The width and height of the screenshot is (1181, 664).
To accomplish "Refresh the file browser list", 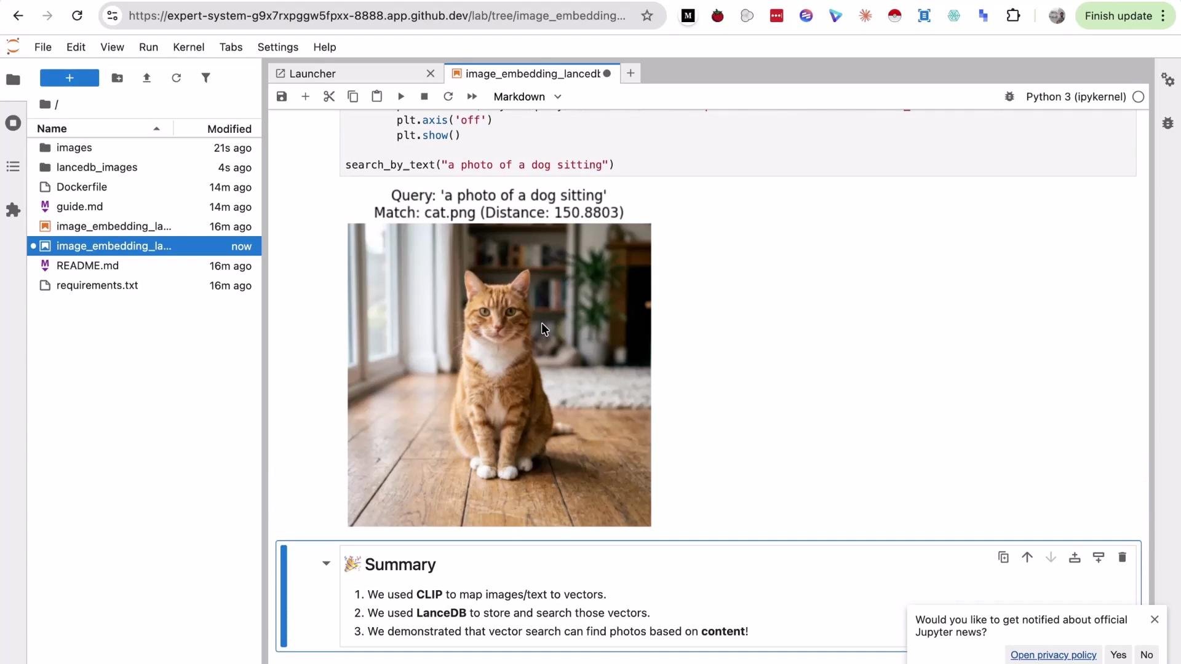I will pyautogui.click(x=176, y=78).
